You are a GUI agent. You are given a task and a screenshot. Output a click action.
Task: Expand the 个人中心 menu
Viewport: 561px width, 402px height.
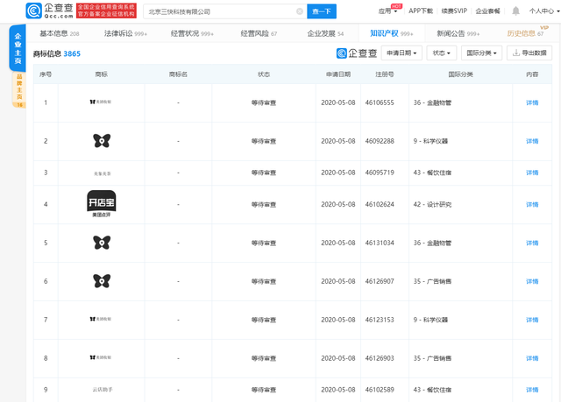pos(544,11)
